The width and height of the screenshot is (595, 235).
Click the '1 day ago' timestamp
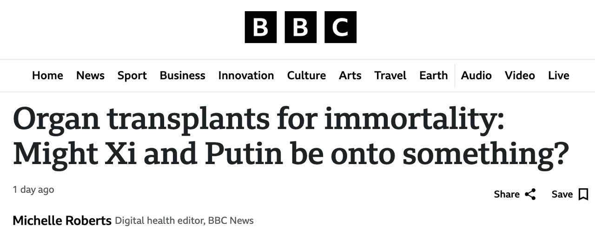point(33,190)
